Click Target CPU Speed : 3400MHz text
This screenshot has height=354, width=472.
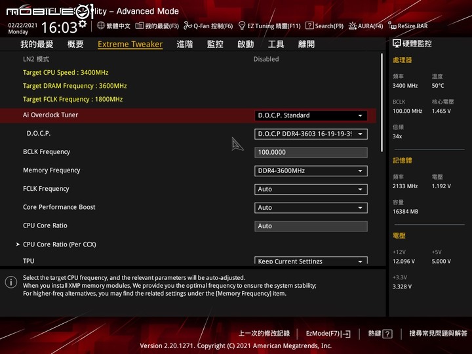pyautogui.click(x=66, y=73)
